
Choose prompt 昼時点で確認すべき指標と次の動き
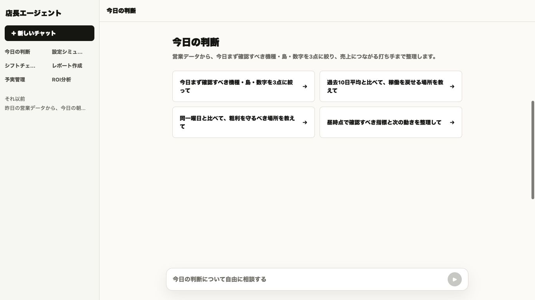[391, 122]
